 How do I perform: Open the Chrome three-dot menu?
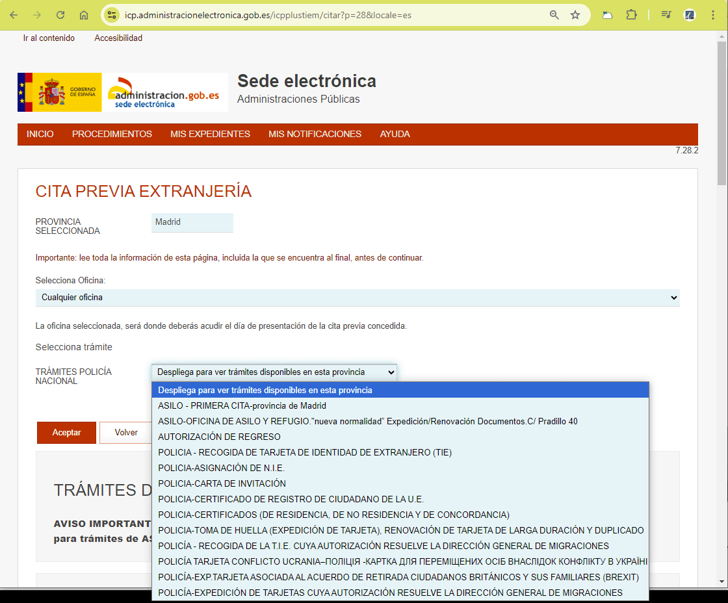coord(712,15)
